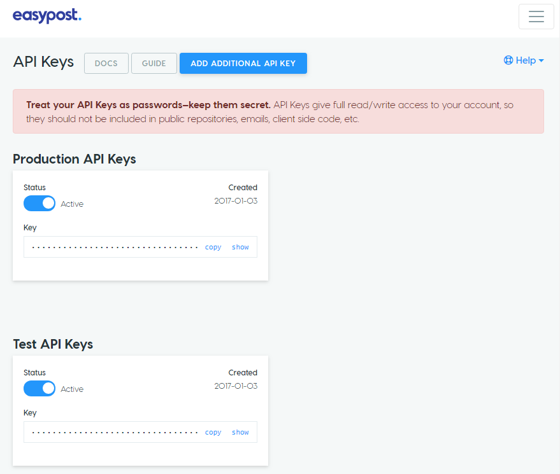Image resolution: width=560 pixels, height=474 pixels.
Task: Expand the Help dropdown caret
Action: tap(542, 60)
